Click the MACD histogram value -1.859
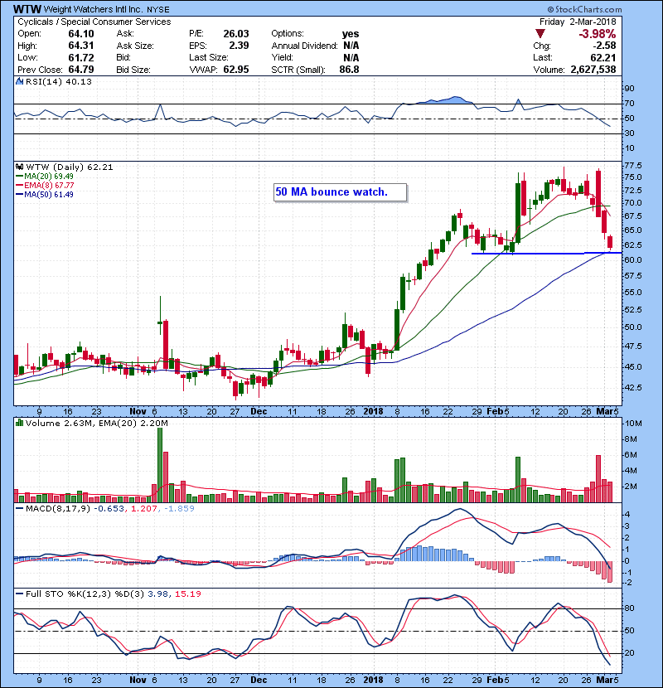 [179, 509]
